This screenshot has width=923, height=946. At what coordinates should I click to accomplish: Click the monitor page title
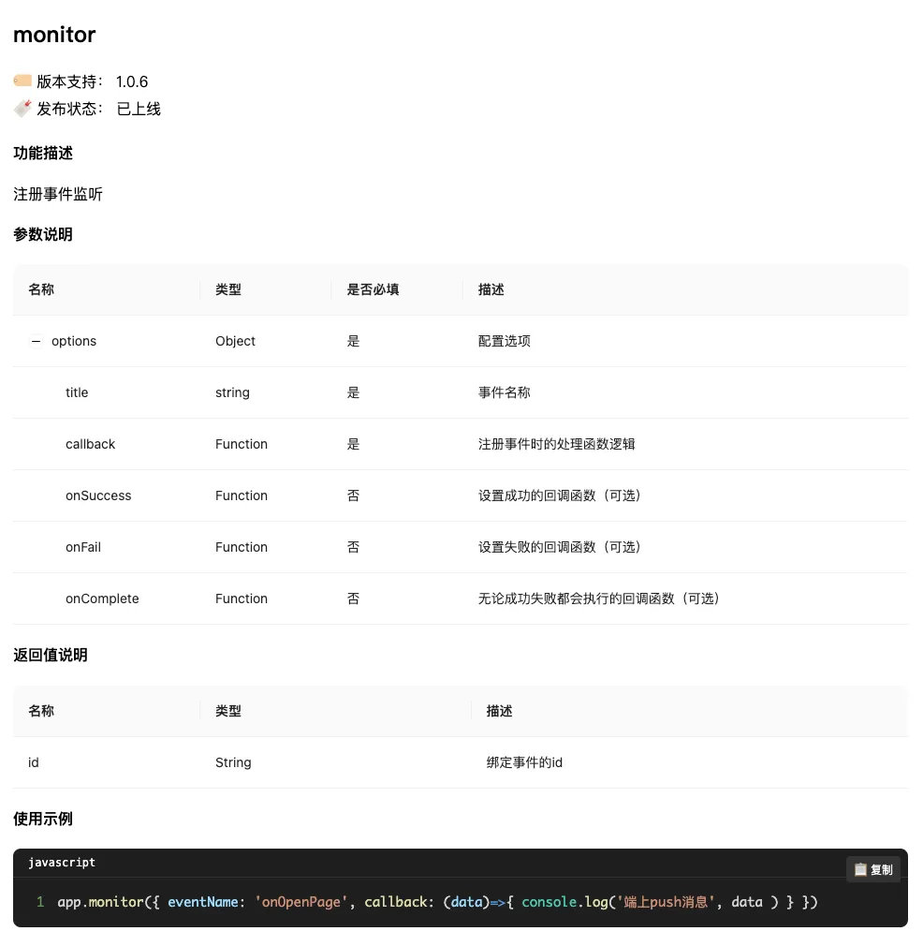click(53, 35)
